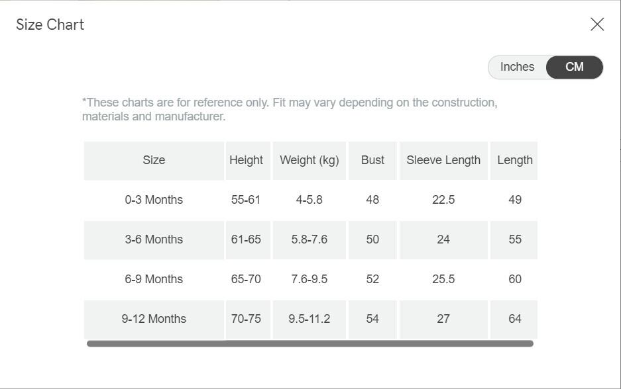Select the 9-12 Months size row
The width and height of the screenshot is (621, 389).
tap(154, 319)
